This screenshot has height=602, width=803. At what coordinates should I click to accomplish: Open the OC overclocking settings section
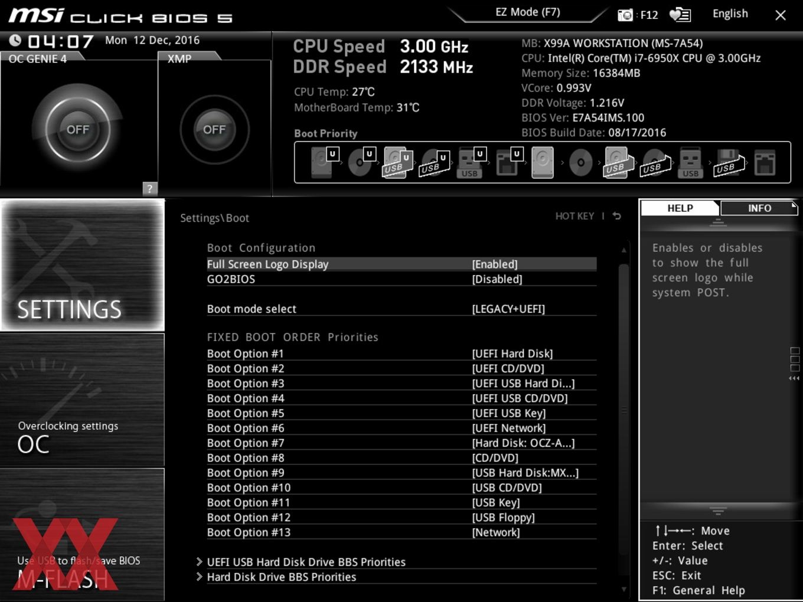coord(83,400)
